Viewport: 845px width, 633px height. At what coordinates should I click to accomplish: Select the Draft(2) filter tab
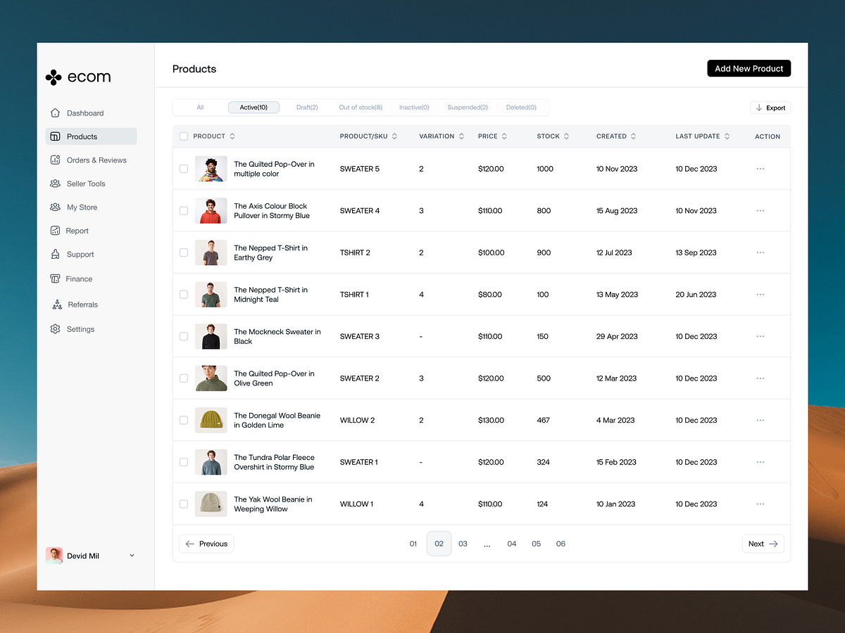pyautogui.click(x=307, y=108)
